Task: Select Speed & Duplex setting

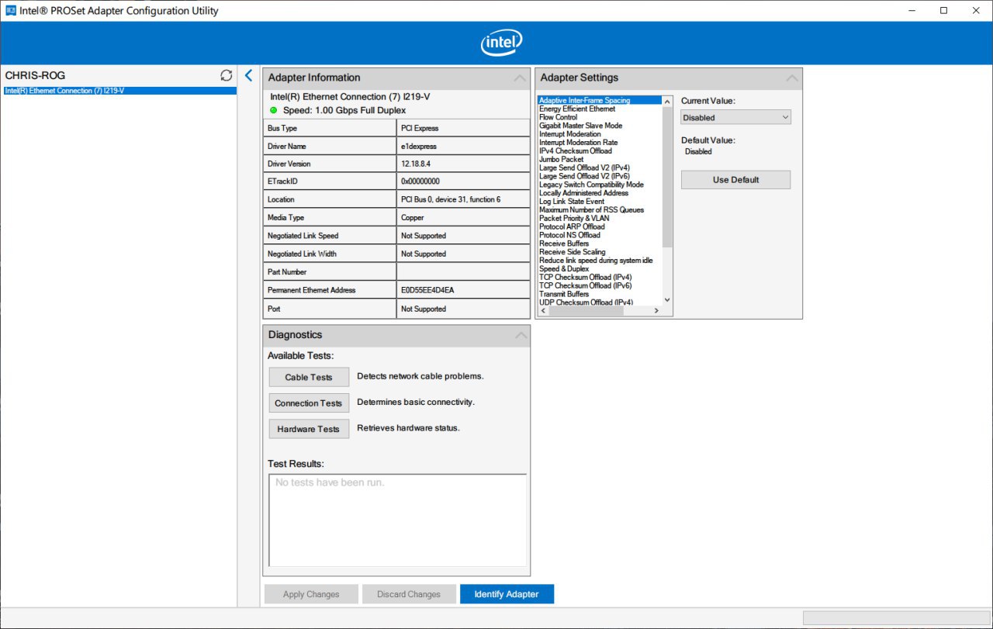Action: [x=564, y=269]
